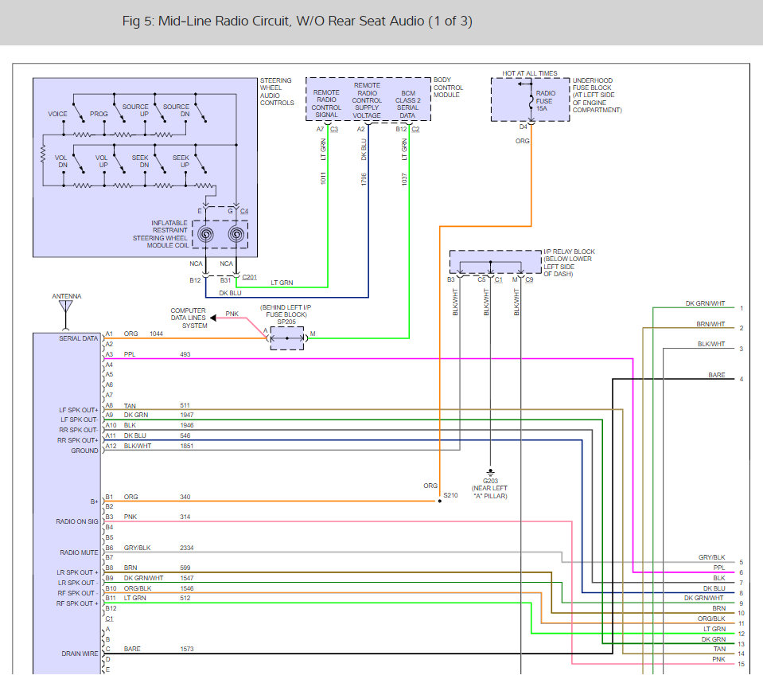Click 'REMOTE RADIO CONTROL SUPPLY VOLTAGE' in BCM box
This screenshot has height=687, width=763.
(x=367, y=100)
